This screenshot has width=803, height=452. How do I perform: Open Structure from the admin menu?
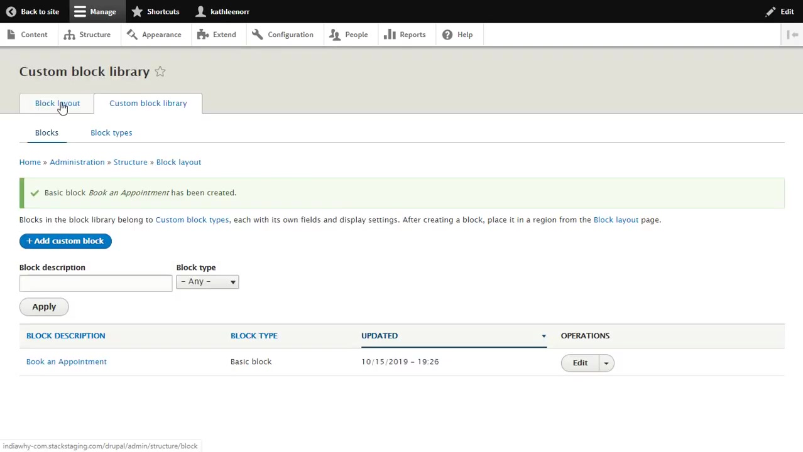coord(87,35)
